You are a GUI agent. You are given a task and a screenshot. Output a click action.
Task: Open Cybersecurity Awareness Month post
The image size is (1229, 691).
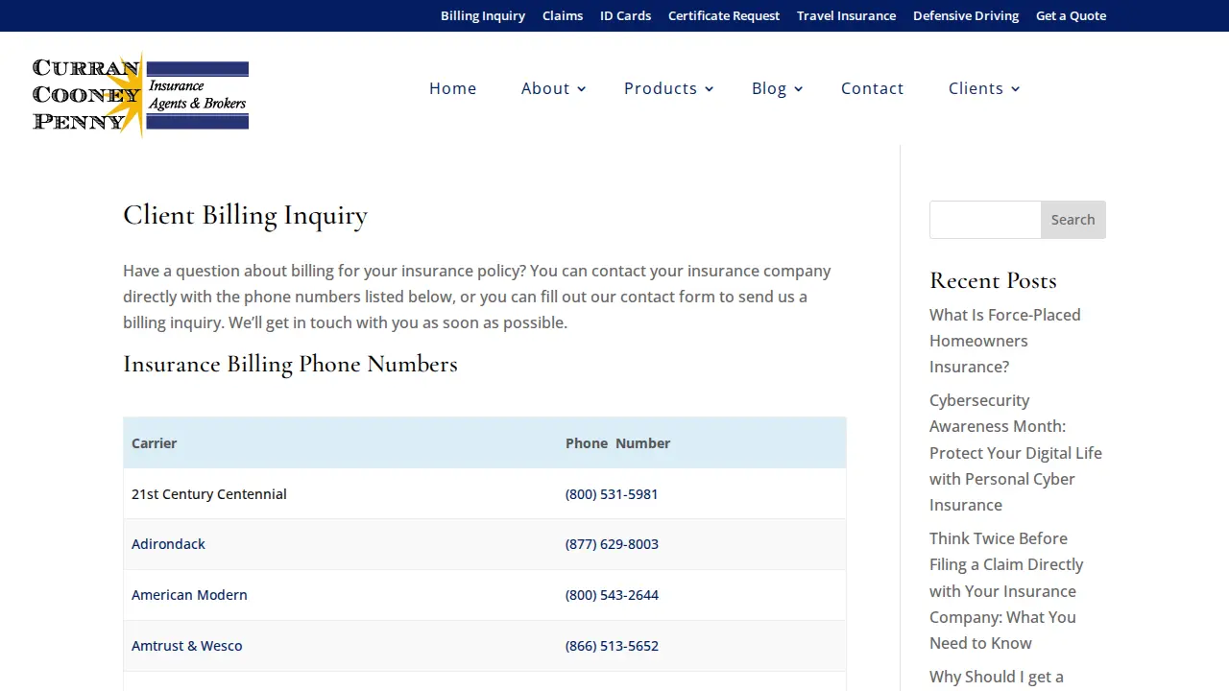pos(1016,452)
